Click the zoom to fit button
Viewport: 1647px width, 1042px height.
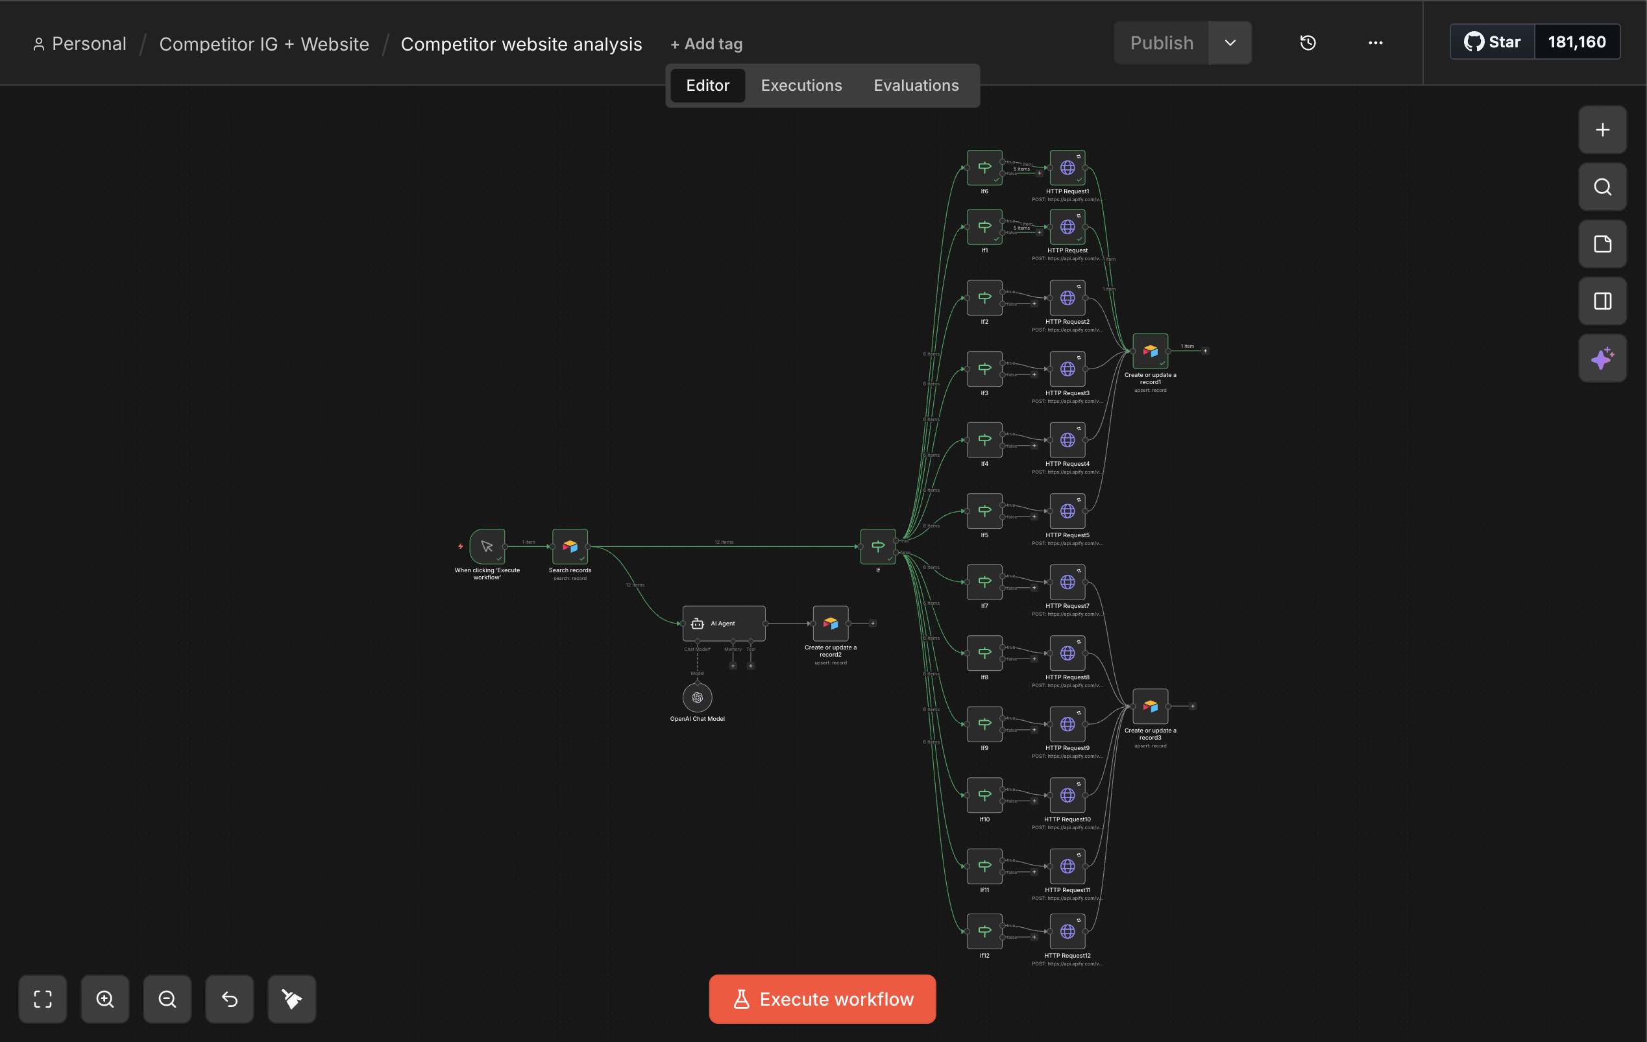[x=42, y=999]
